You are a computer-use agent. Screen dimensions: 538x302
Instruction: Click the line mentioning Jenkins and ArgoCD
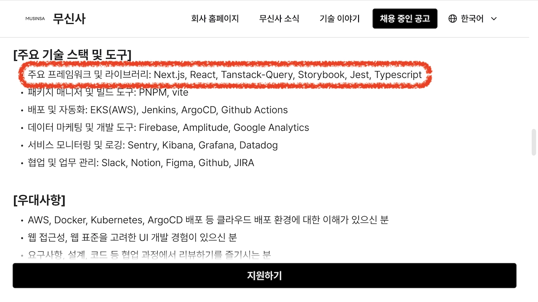[x=158, y=110]
